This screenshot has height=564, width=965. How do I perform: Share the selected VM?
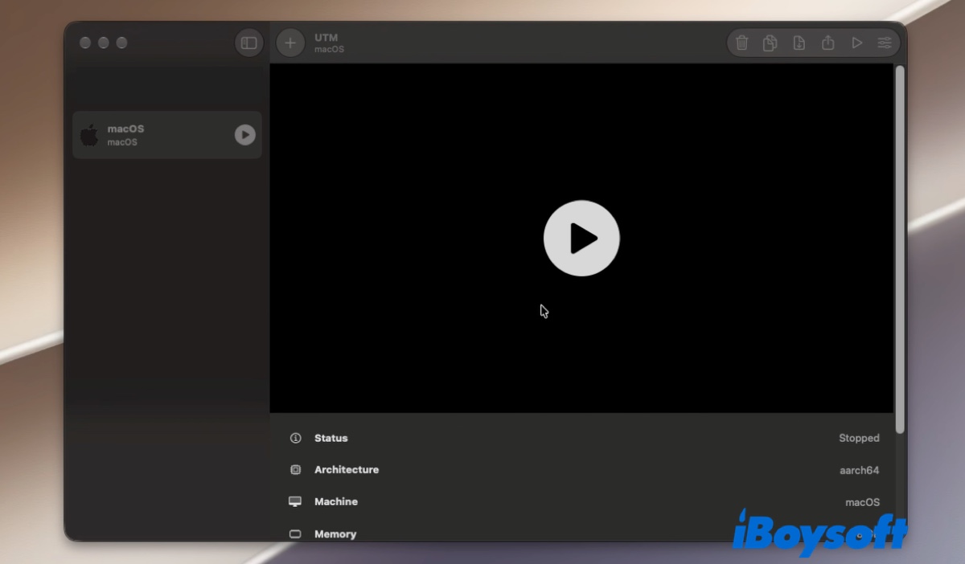827,43
